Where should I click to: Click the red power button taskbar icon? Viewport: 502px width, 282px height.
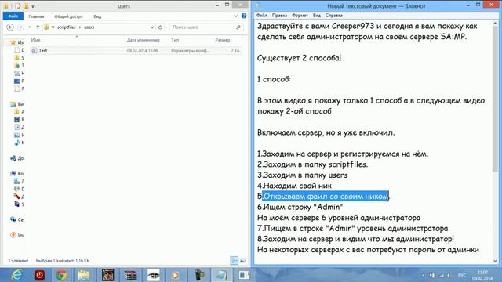coord(40,275)
